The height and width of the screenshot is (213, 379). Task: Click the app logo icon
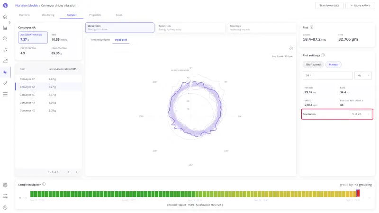click(x=5, y=5)
